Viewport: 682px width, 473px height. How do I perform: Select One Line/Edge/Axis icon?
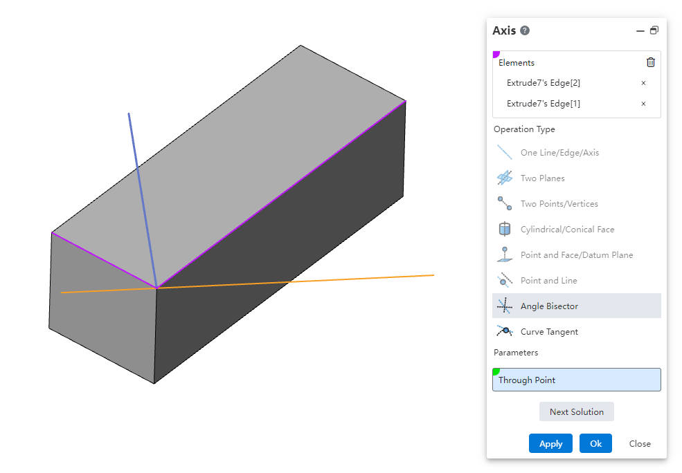pos(505,152)
